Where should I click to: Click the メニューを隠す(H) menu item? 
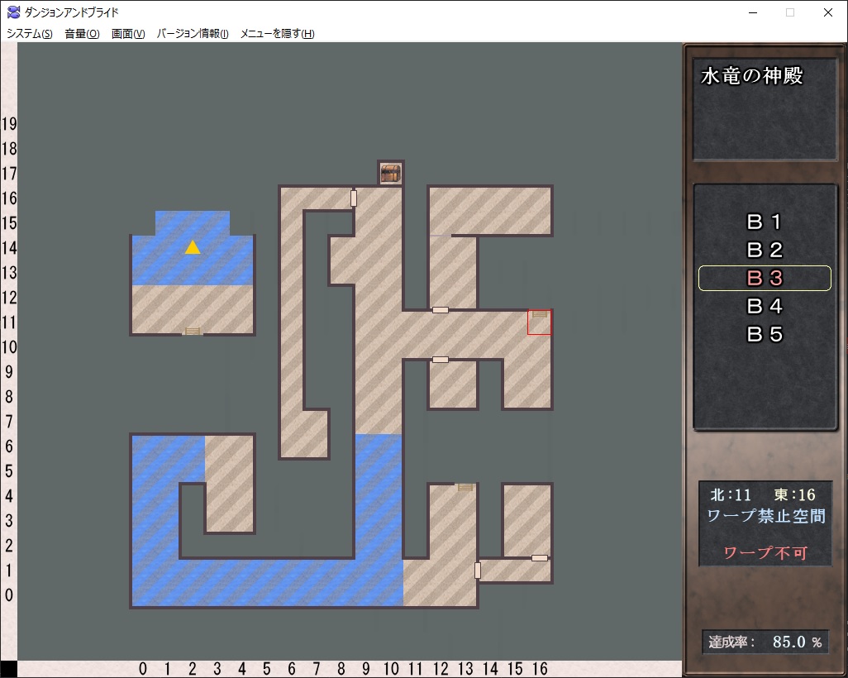277,34
